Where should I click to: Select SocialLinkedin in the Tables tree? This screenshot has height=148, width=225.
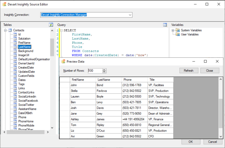point(27,97)
